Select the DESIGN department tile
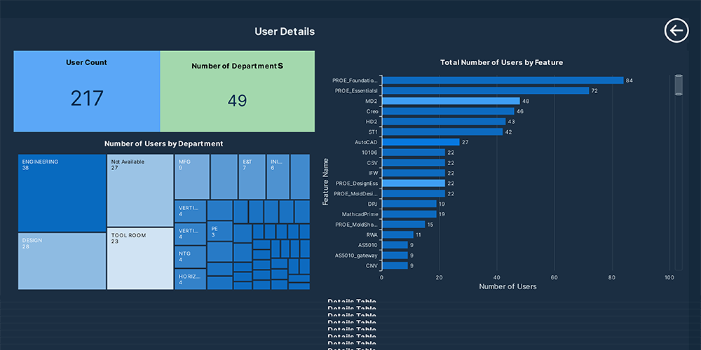 click(x=62, y=261)
